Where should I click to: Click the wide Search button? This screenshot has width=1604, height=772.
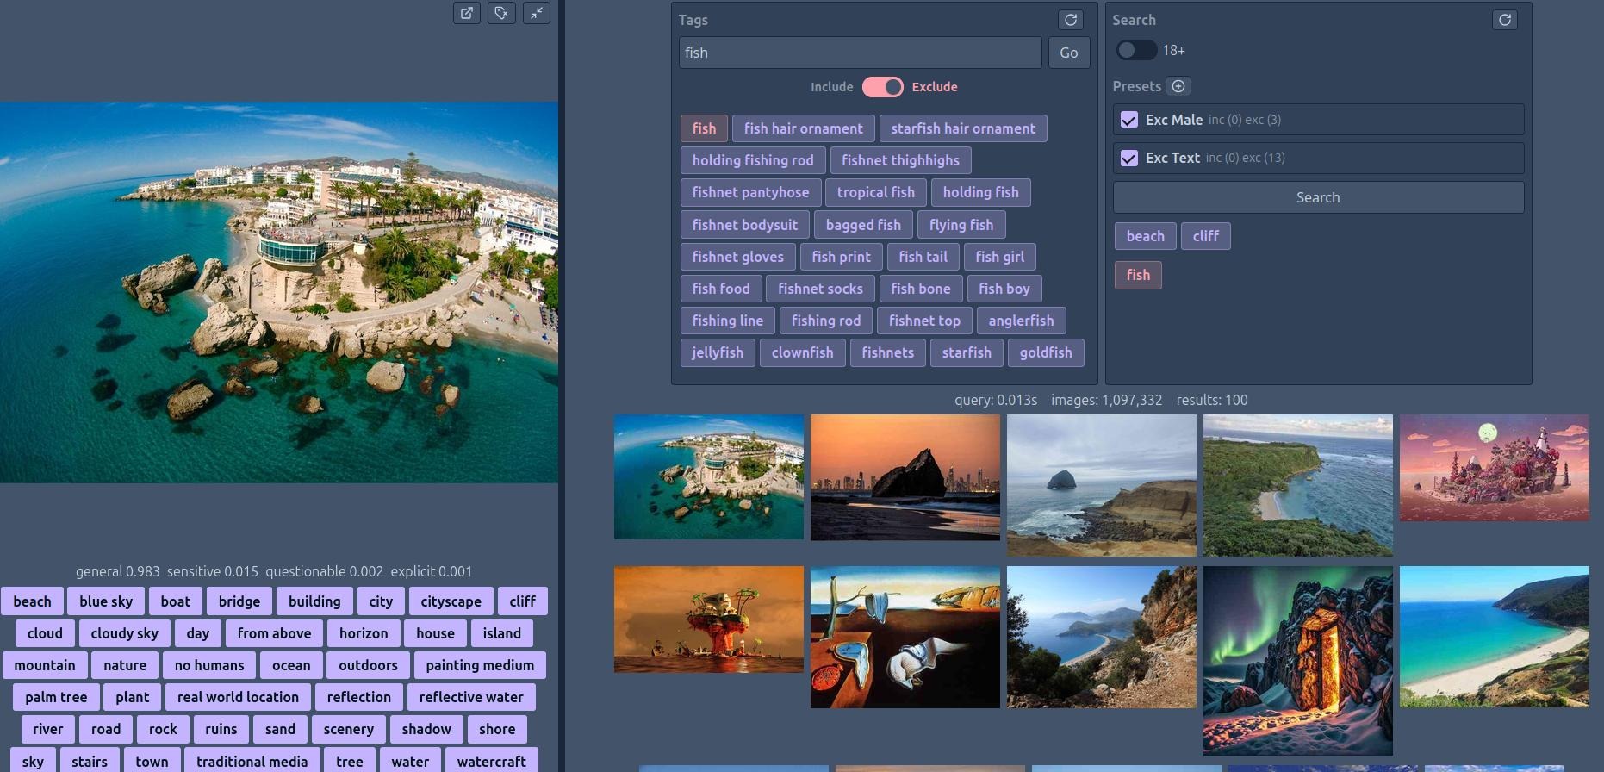1318,197
